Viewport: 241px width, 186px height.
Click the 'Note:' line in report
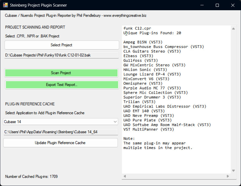click(x=129, y=139)
